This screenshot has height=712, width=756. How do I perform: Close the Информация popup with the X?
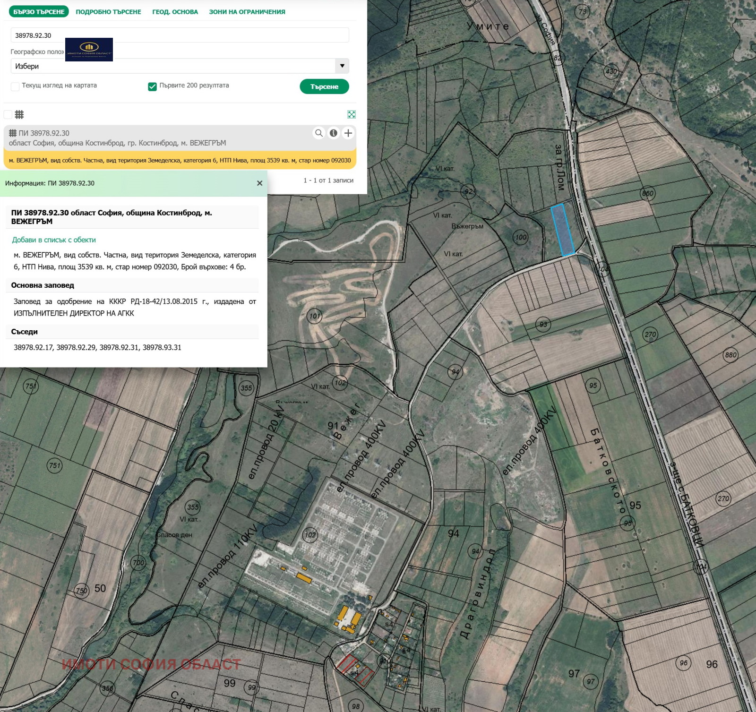coord(259,183)
